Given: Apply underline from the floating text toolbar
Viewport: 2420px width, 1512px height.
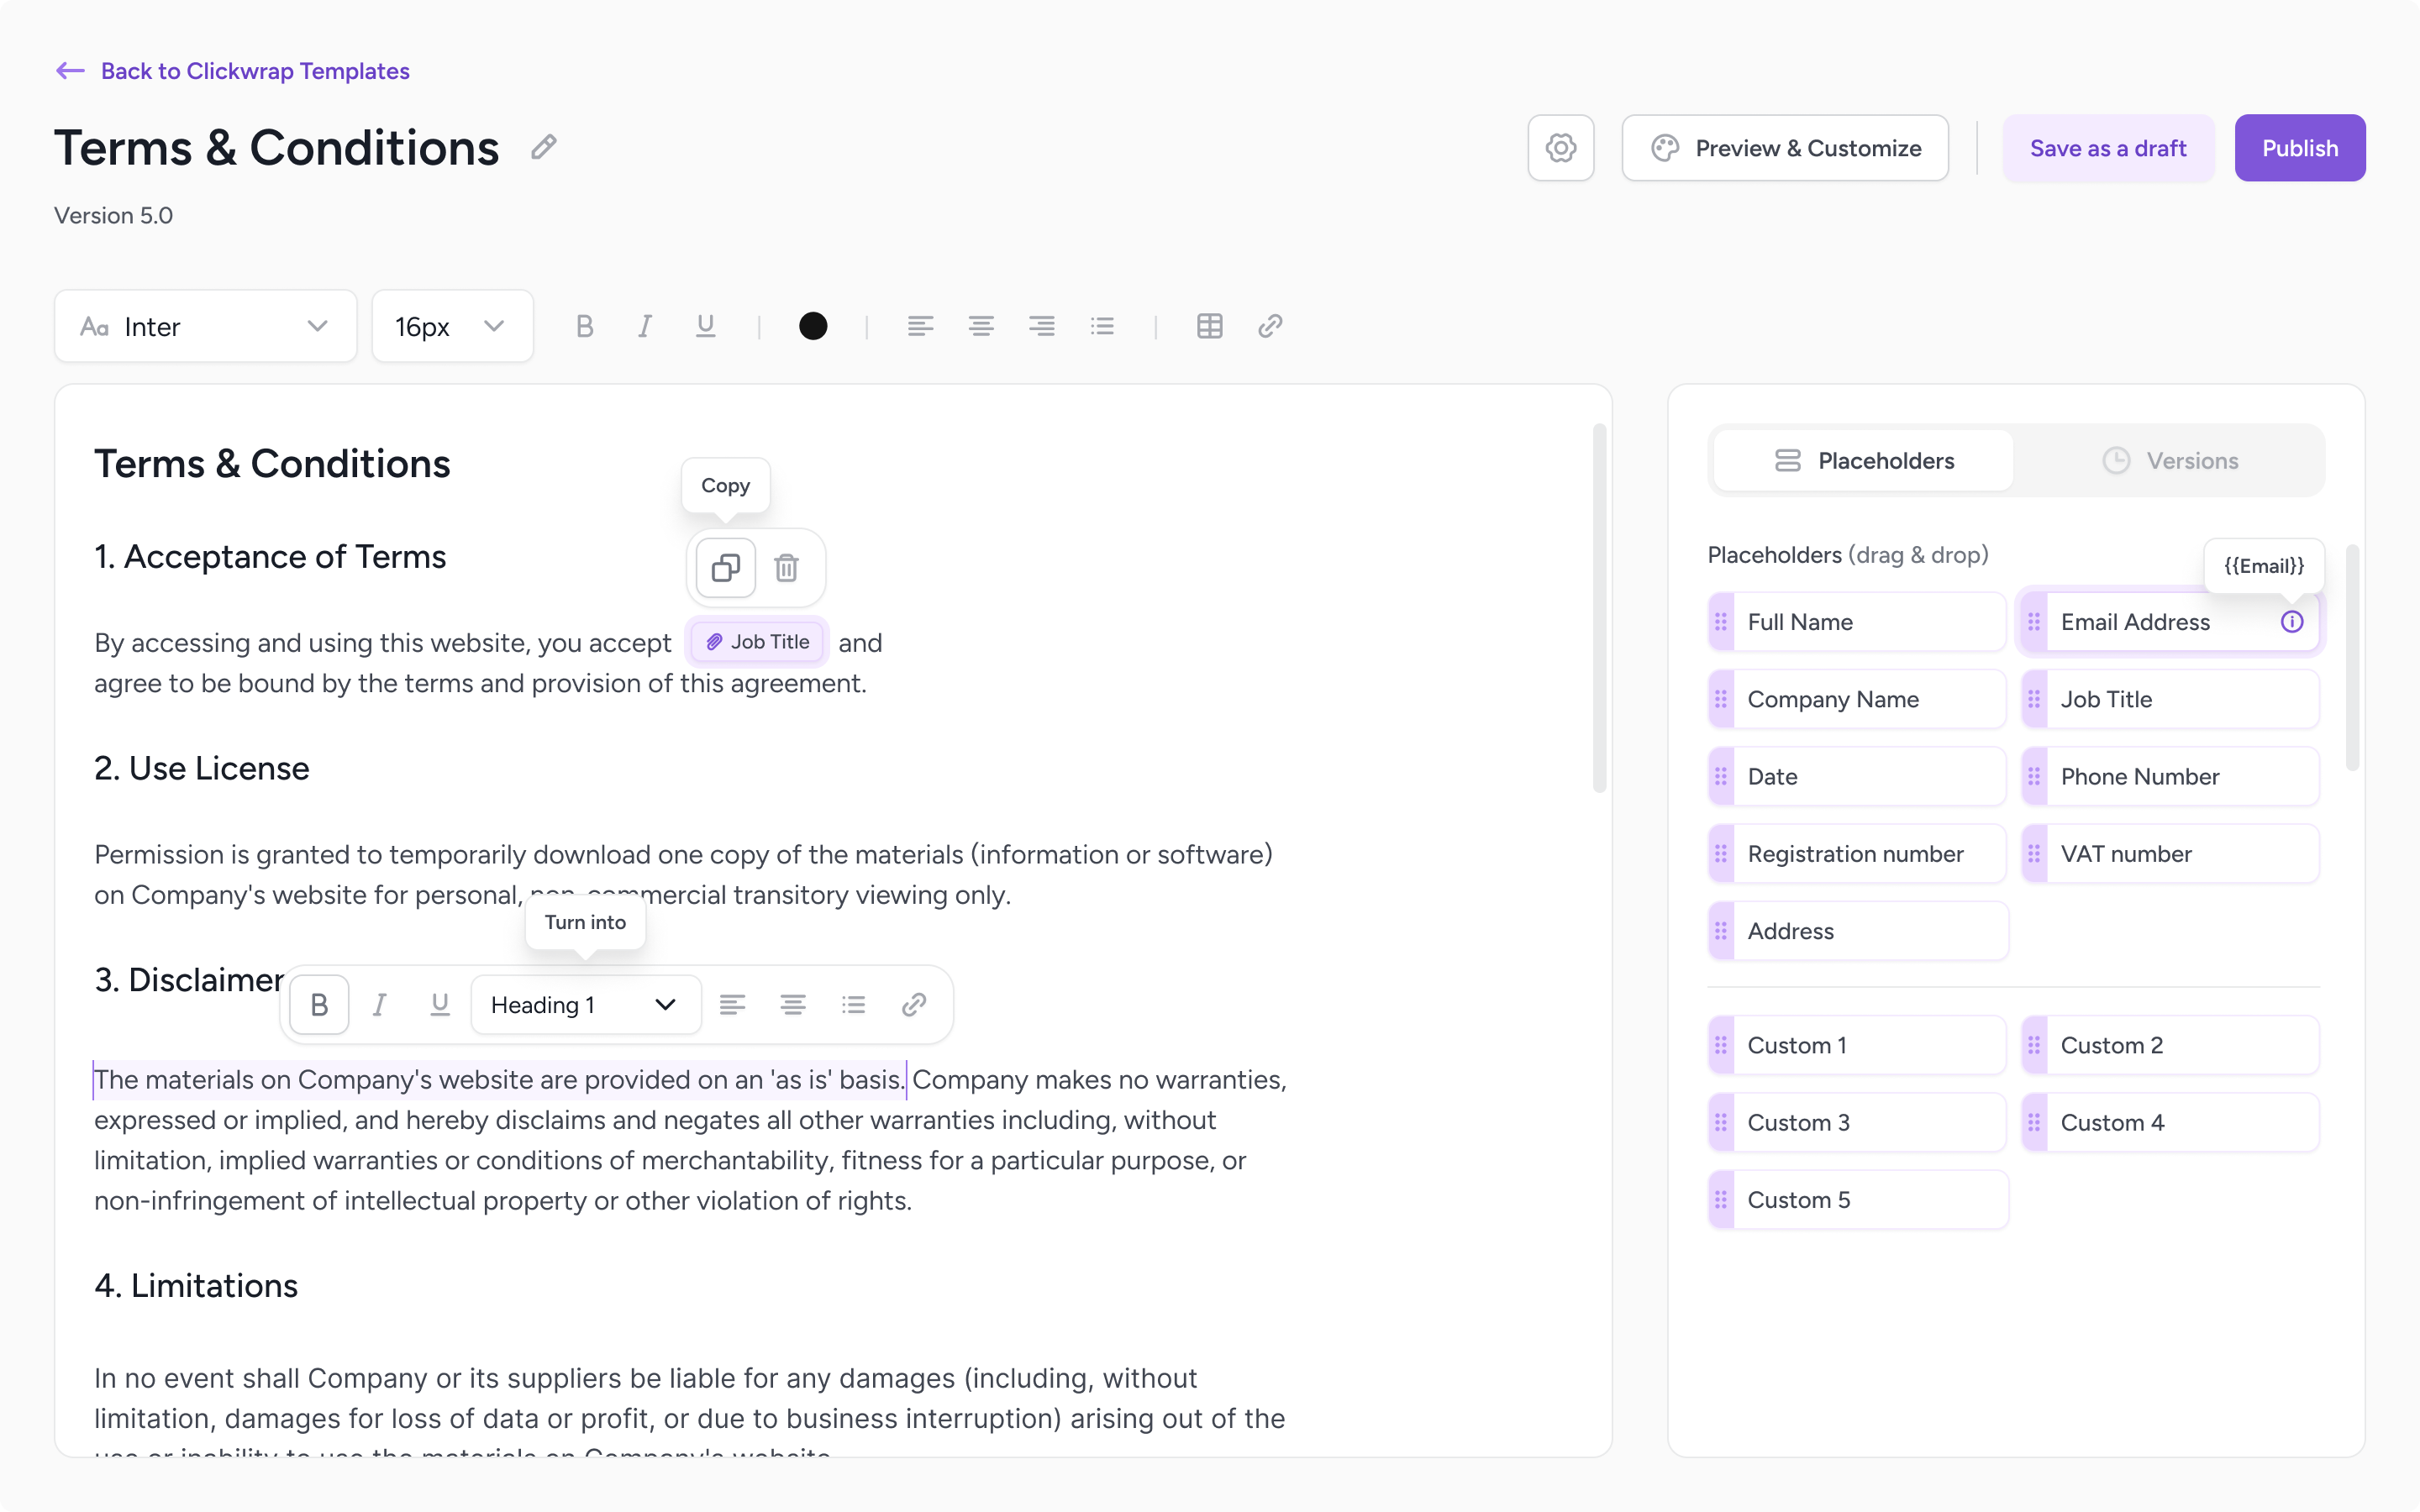Looking at the screenshot, I should [x=441, y=1004].
